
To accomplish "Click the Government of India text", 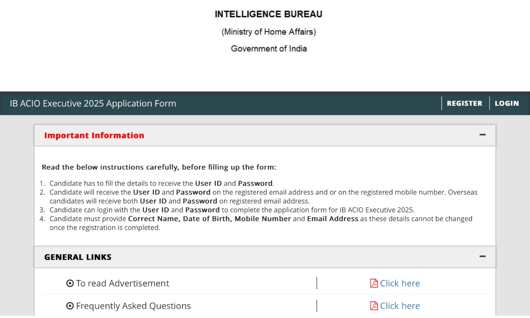I will click(x=269, y=49).
